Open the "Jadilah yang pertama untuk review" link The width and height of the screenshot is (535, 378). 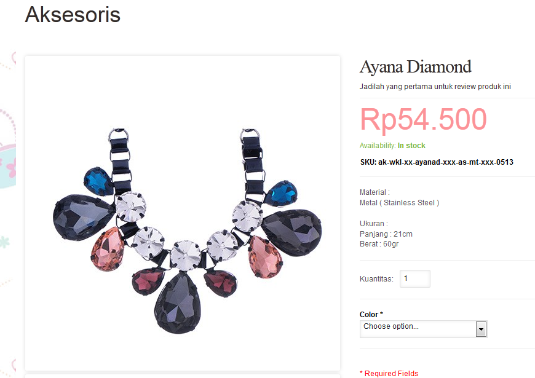click(435, 87)
